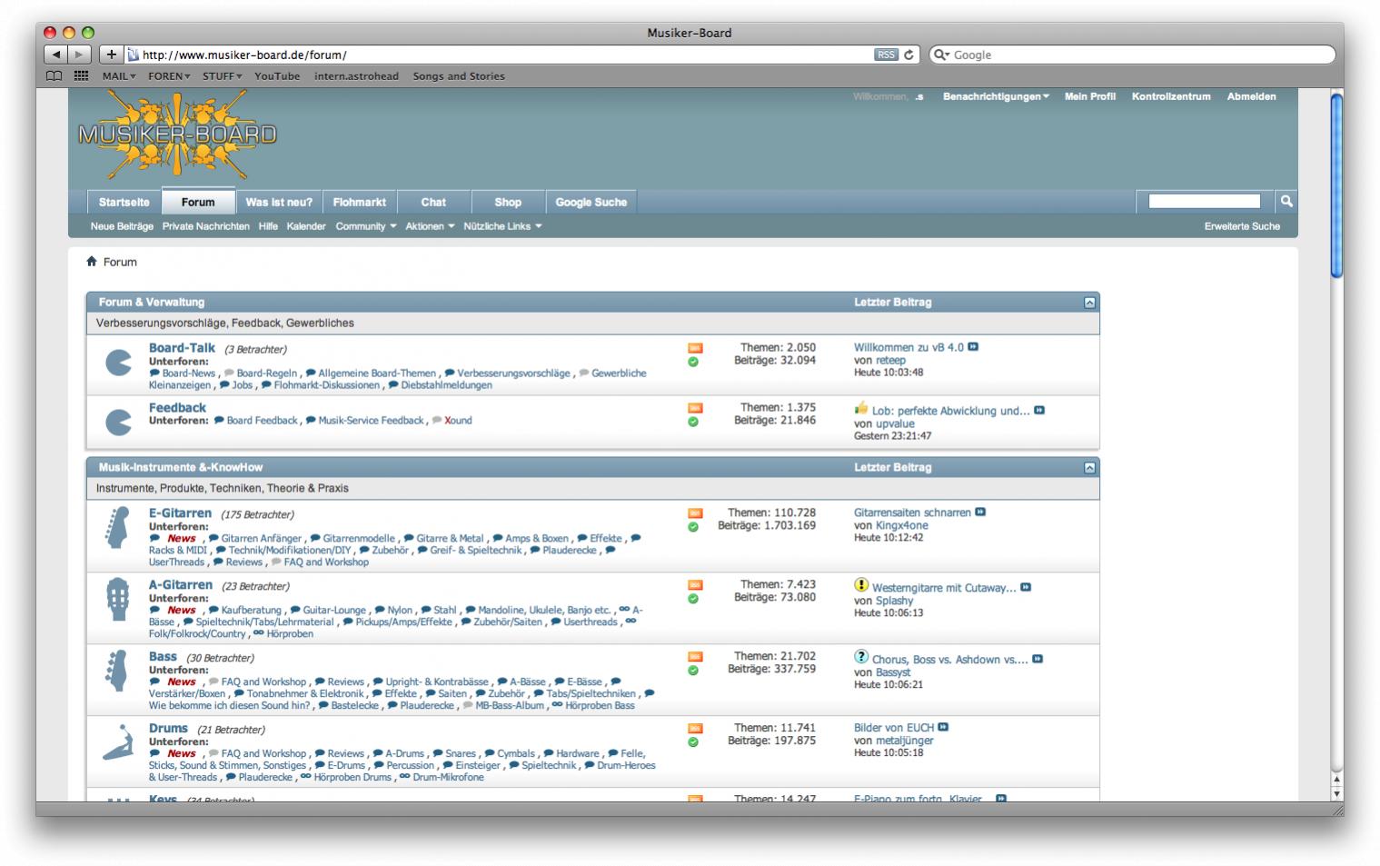The width and height of the screenshot is (1380, 866).
Task: Open Neue Beiträge link
Action: click(x=122, y=226)
